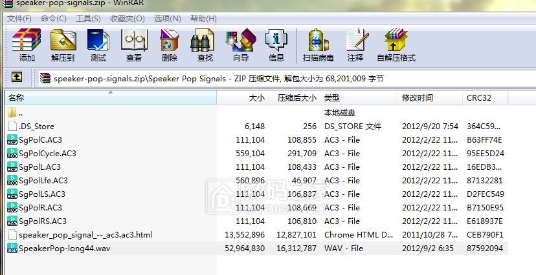This screenshot has height=275, width=536.
Task: Sort by the 压缩后大小 column header
Action: pos(295,98)
